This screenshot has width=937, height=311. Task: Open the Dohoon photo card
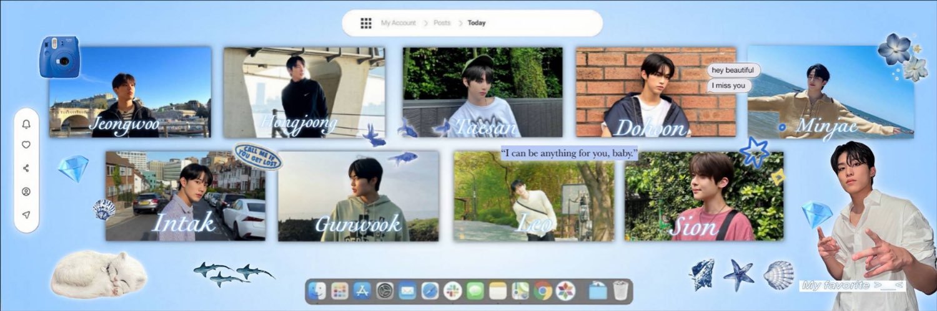pyautogui.click(x=656, y=92)
